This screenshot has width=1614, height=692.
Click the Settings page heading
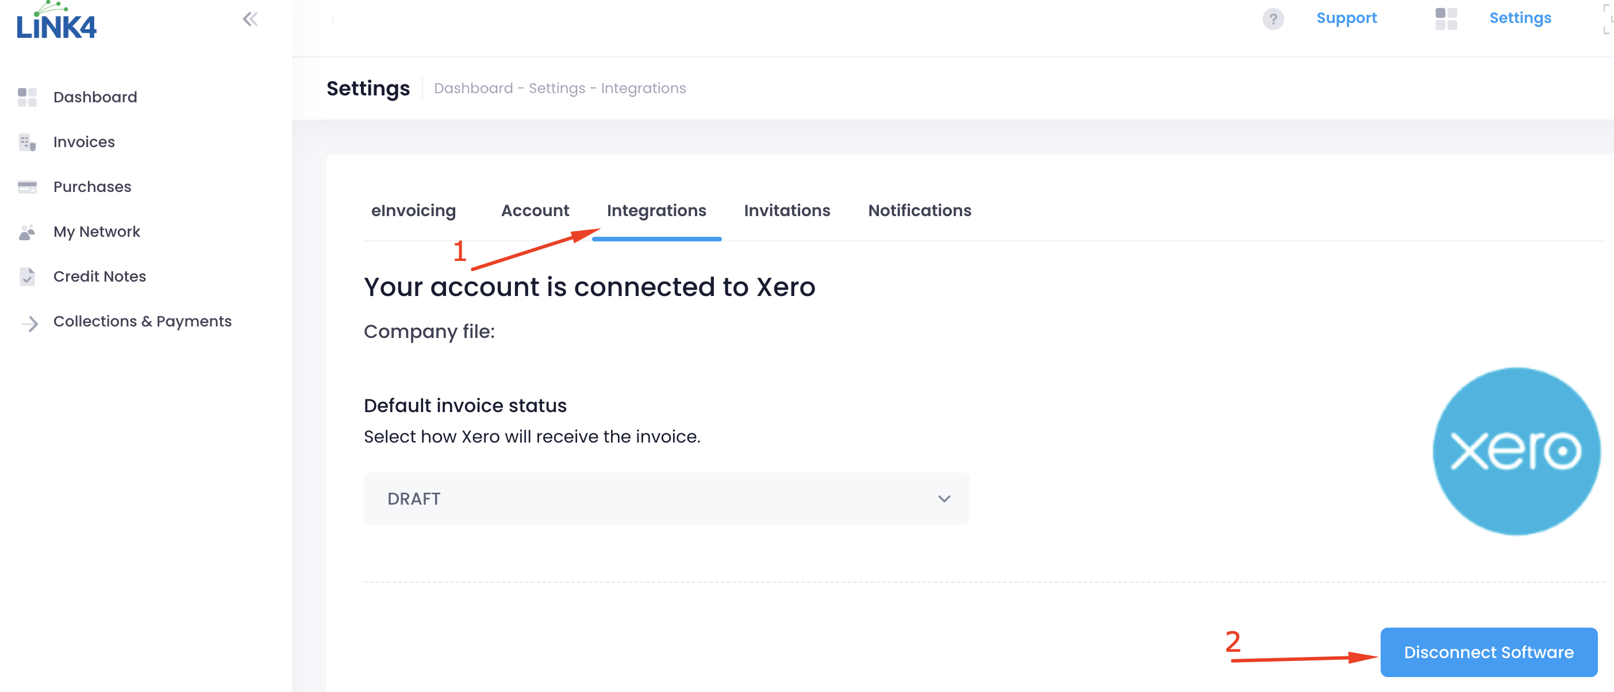[368, 89]
